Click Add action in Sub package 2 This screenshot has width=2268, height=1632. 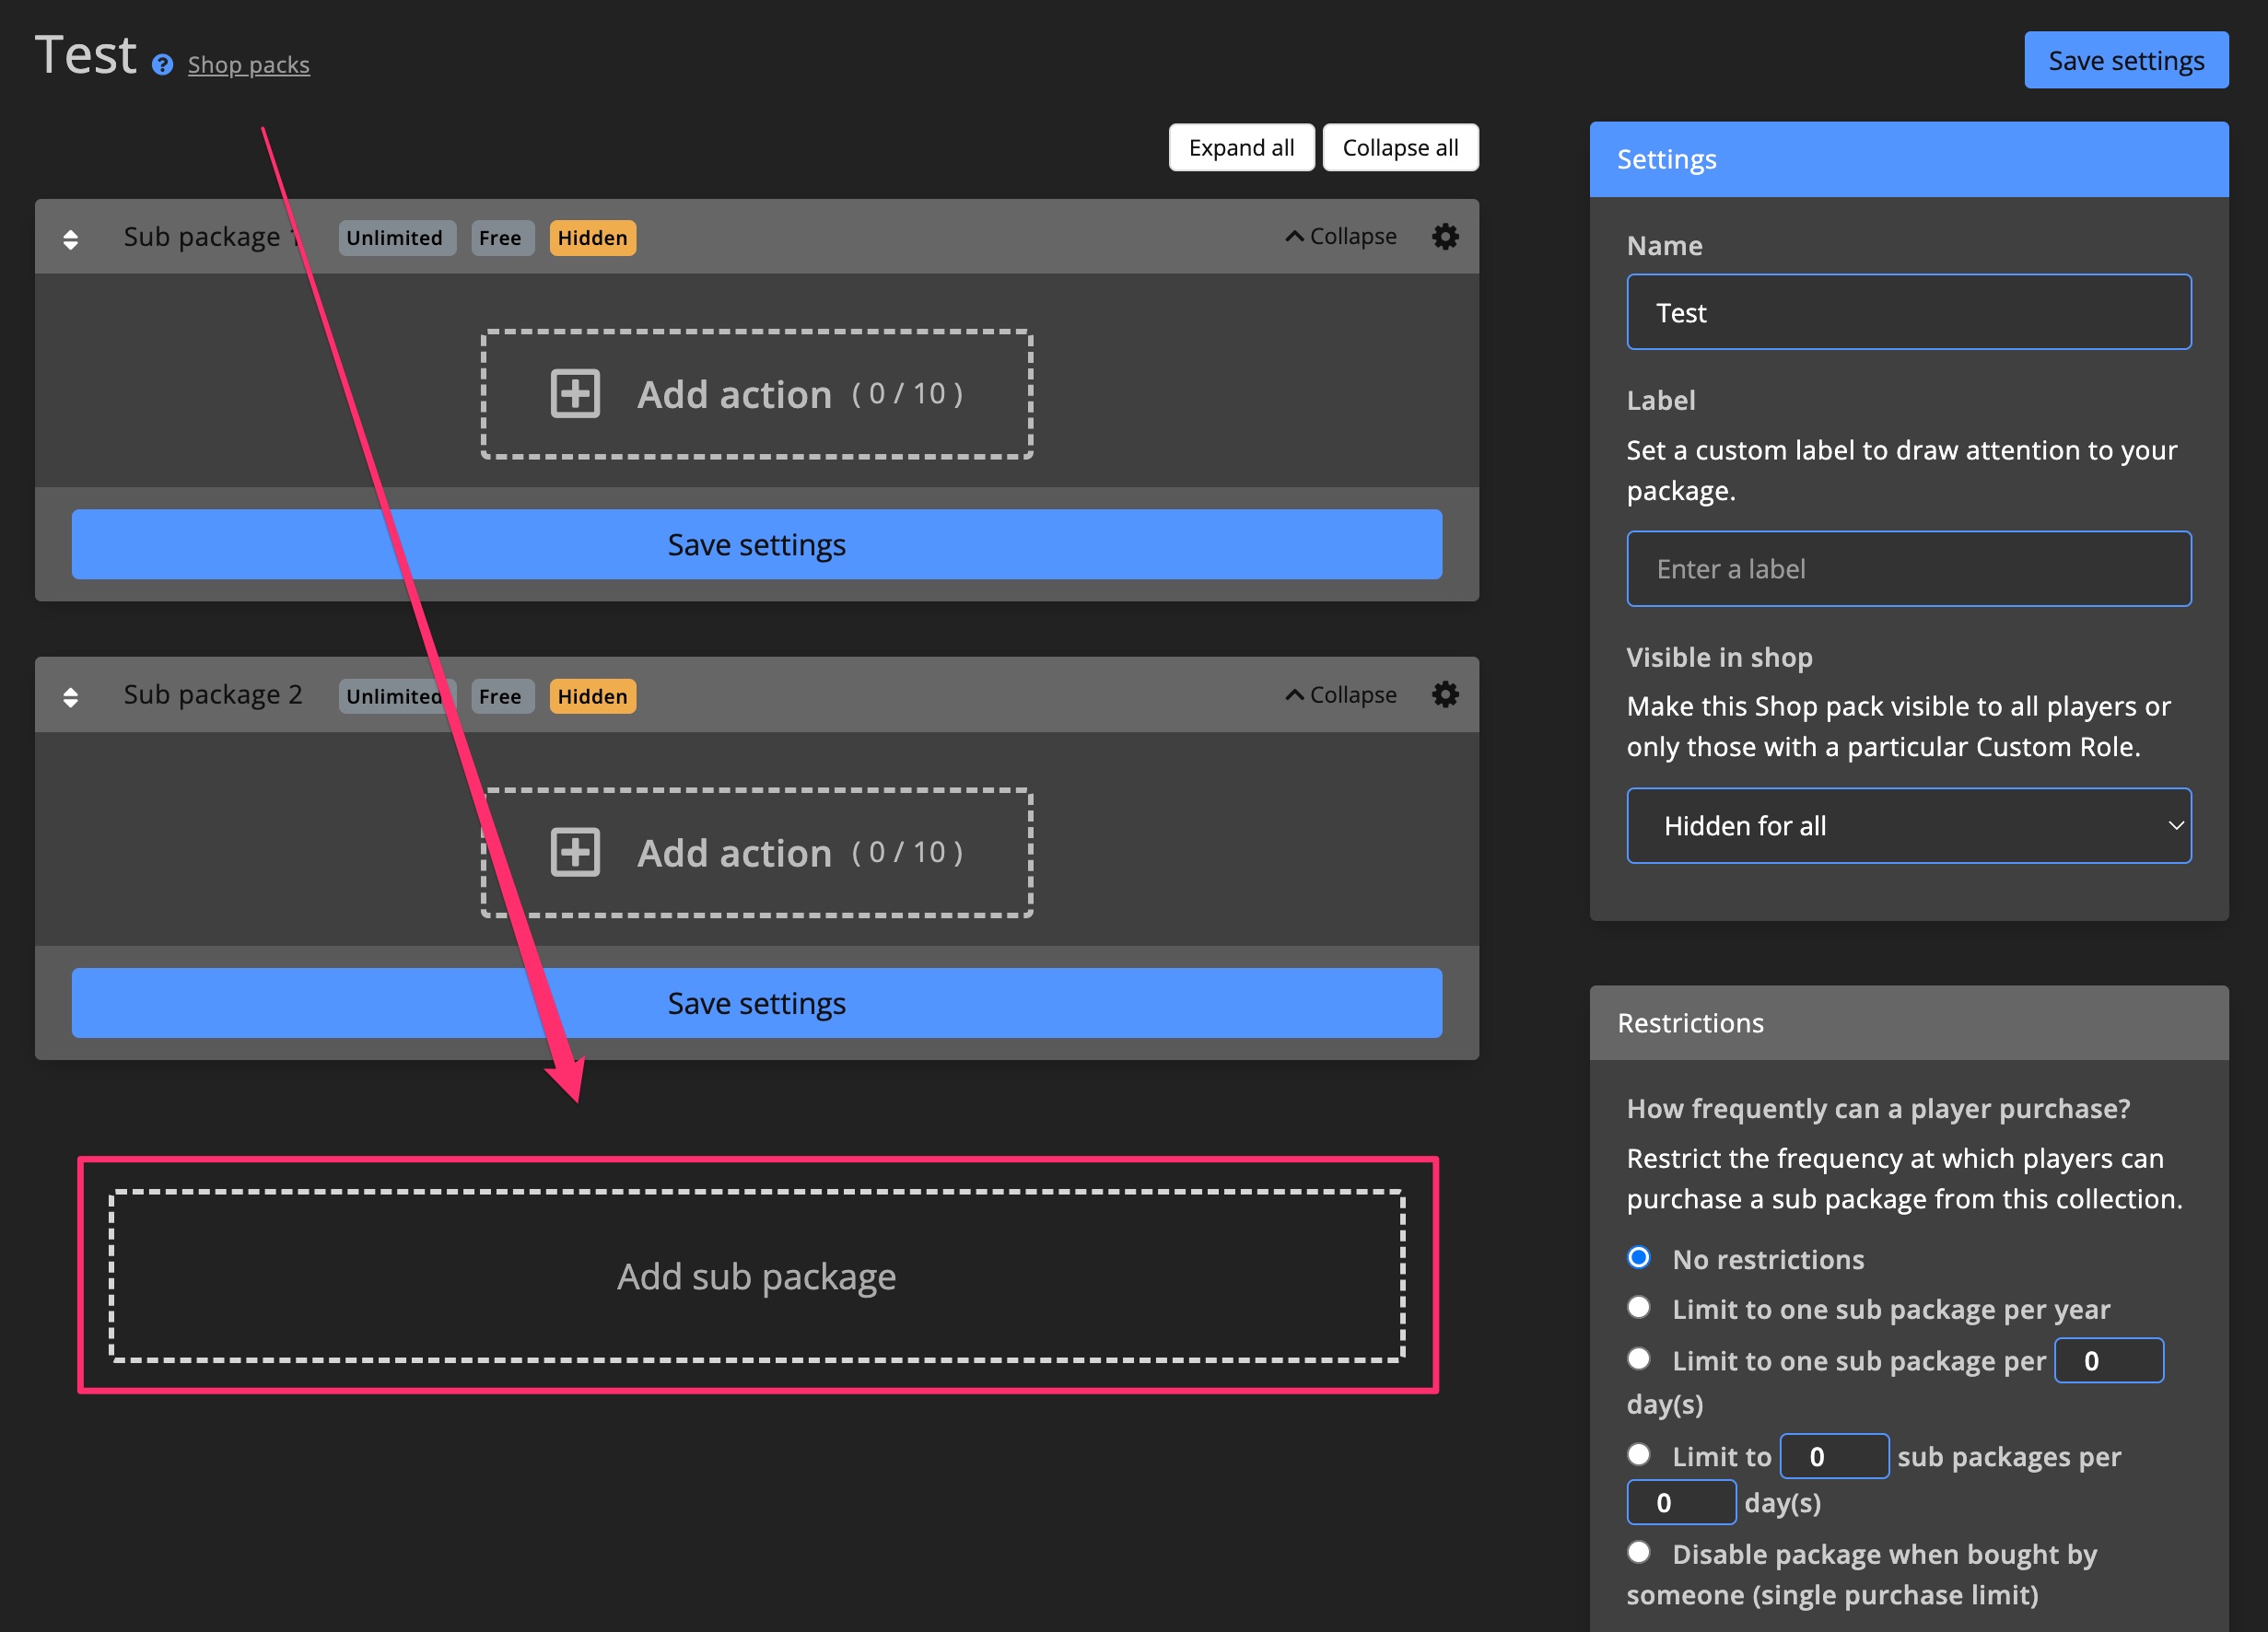(756, 852)
